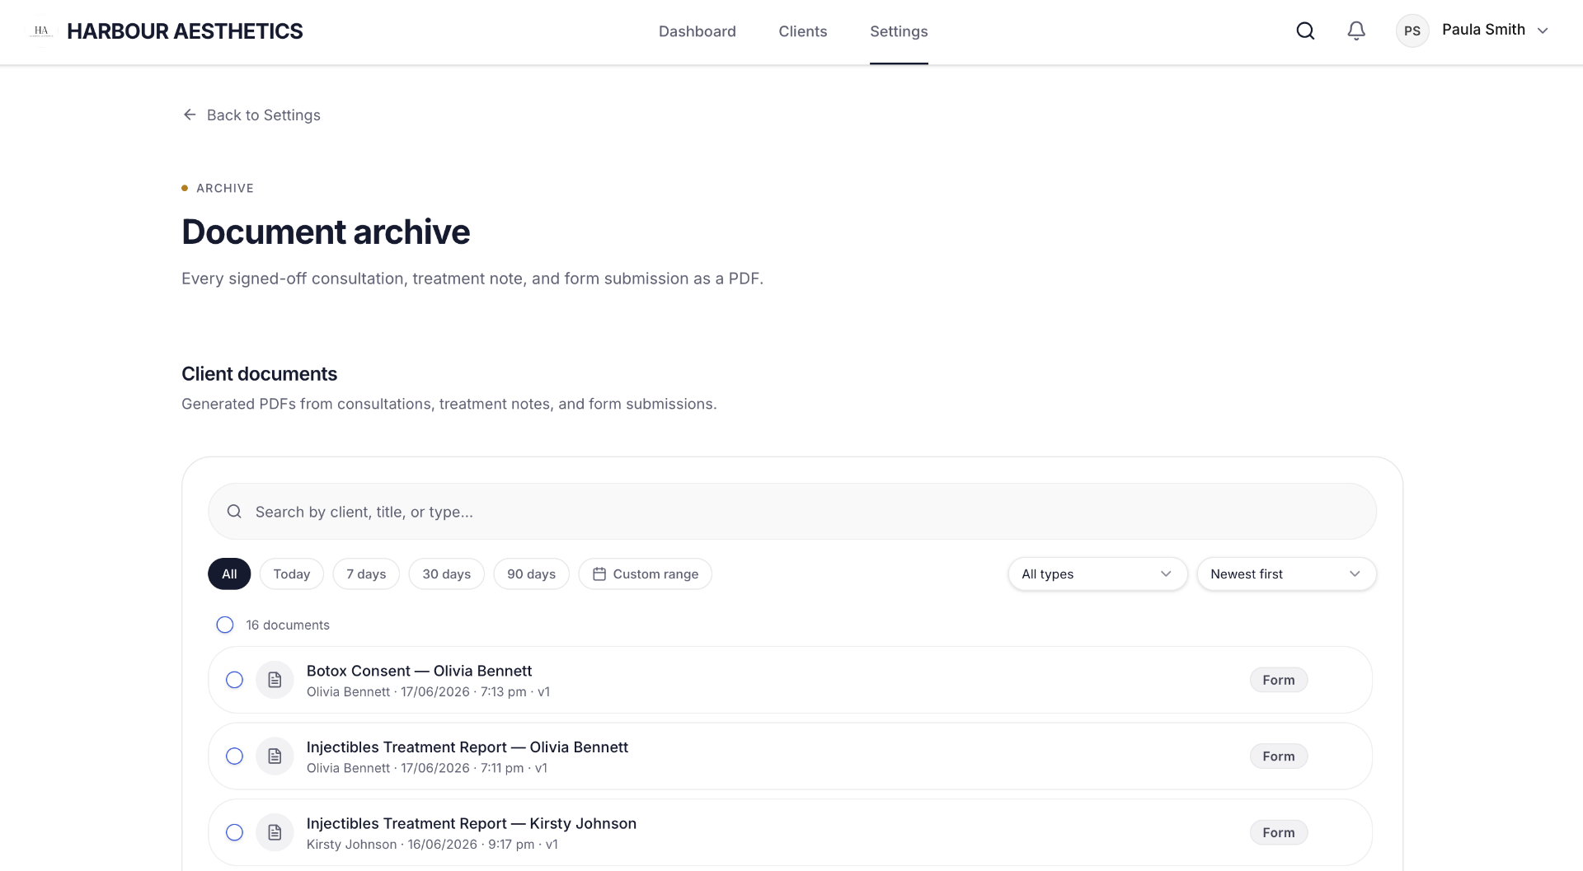Viewport: 1583px width, 871px height.
Task: Select the Botox Consent — Olivia Bennett row checkbox
Action: point(235,680)
